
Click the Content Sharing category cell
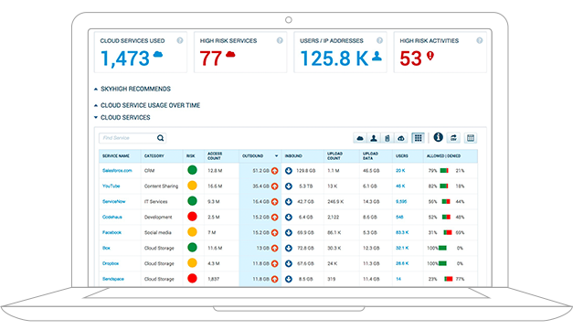[x=161, y=186]
